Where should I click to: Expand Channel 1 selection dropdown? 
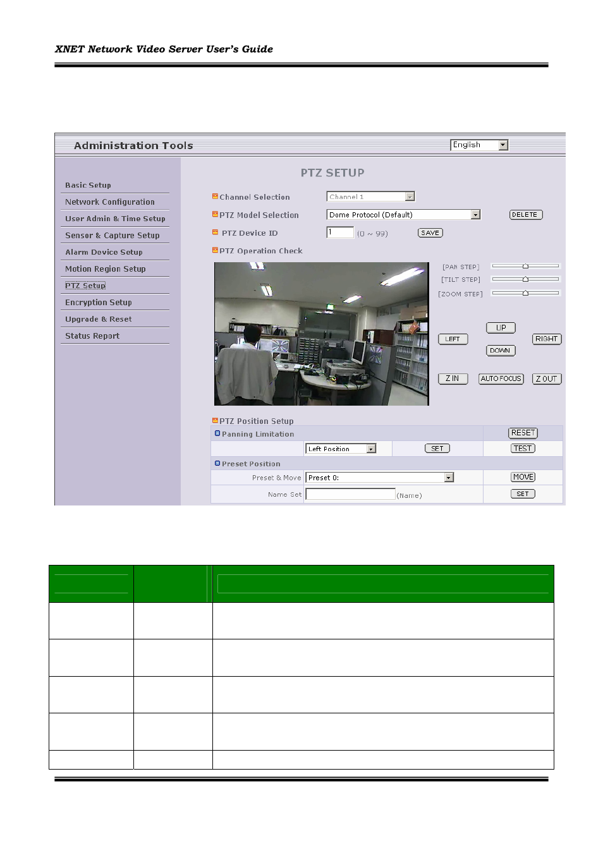tap(370, 197)
